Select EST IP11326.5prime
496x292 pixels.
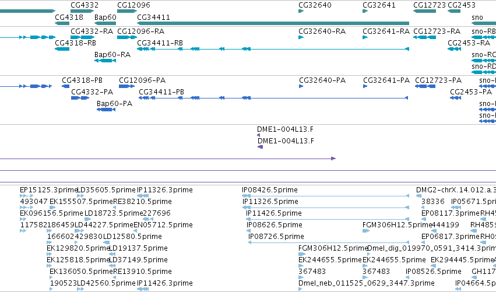(x=270, y=202)
